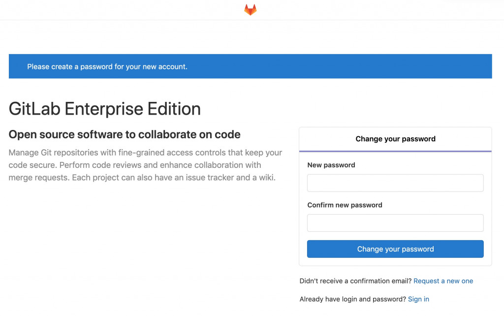Click the GitLab Enterprise Edition heading

105,109
